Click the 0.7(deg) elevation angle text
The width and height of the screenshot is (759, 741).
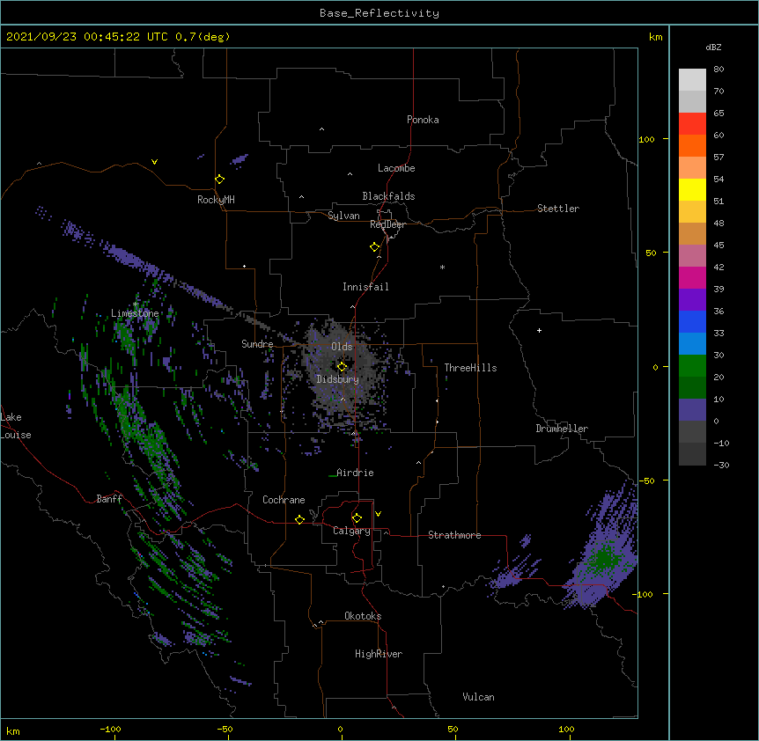(203, 37)
